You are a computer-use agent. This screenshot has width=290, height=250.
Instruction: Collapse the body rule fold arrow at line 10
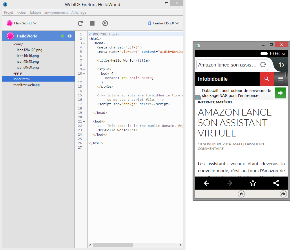pyautogui.click(x=84, y=74)
